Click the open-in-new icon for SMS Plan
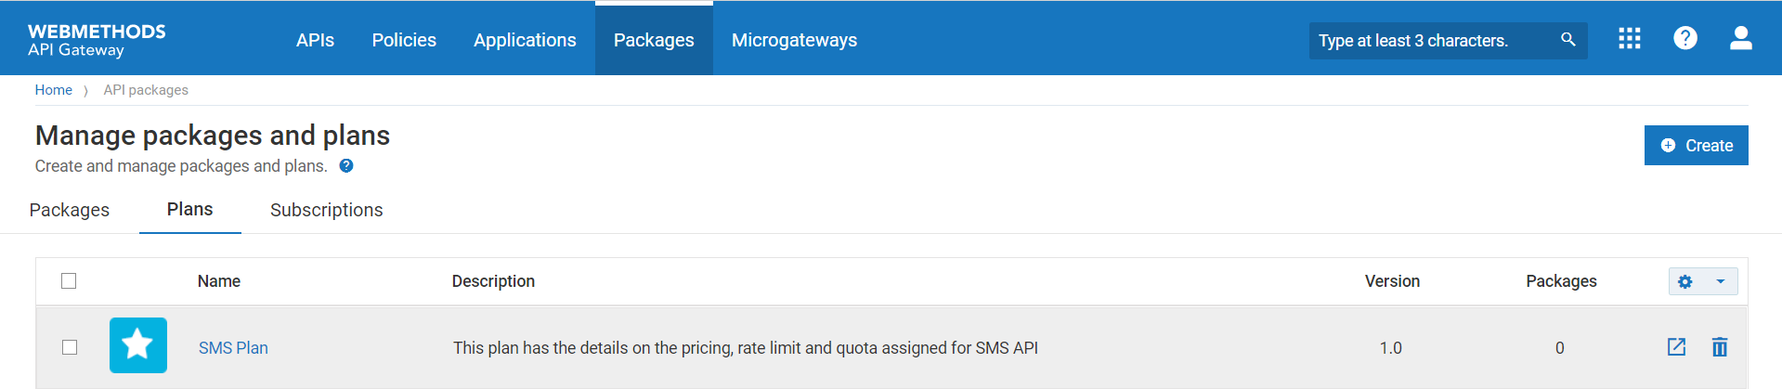This screenshot has width=1782, height=389. (x=1676, y=347)
